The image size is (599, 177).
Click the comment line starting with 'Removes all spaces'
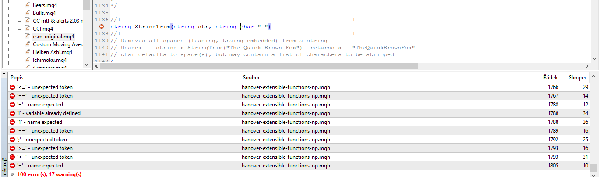219,41
